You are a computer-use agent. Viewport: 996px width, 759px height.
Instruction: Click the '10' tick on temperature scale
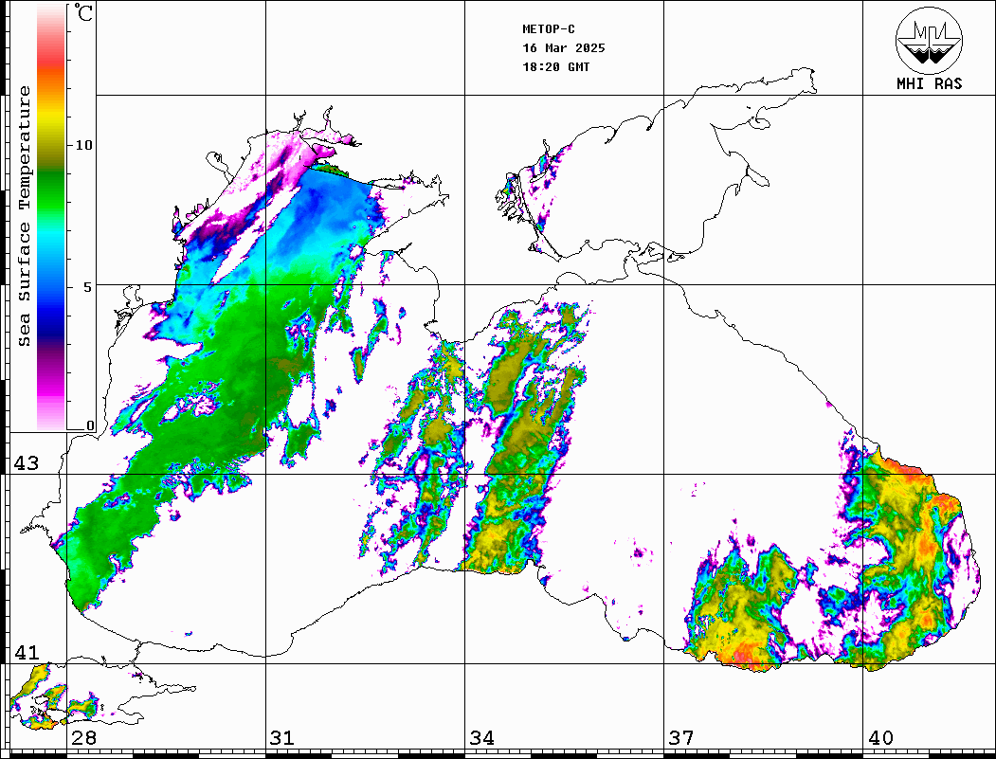83,145
